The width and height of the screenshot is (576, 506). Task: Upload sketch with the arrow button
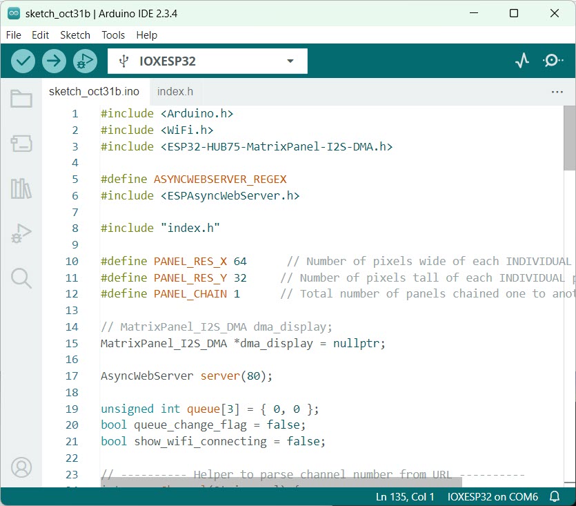pyautogui.click(x=54, y=61)
